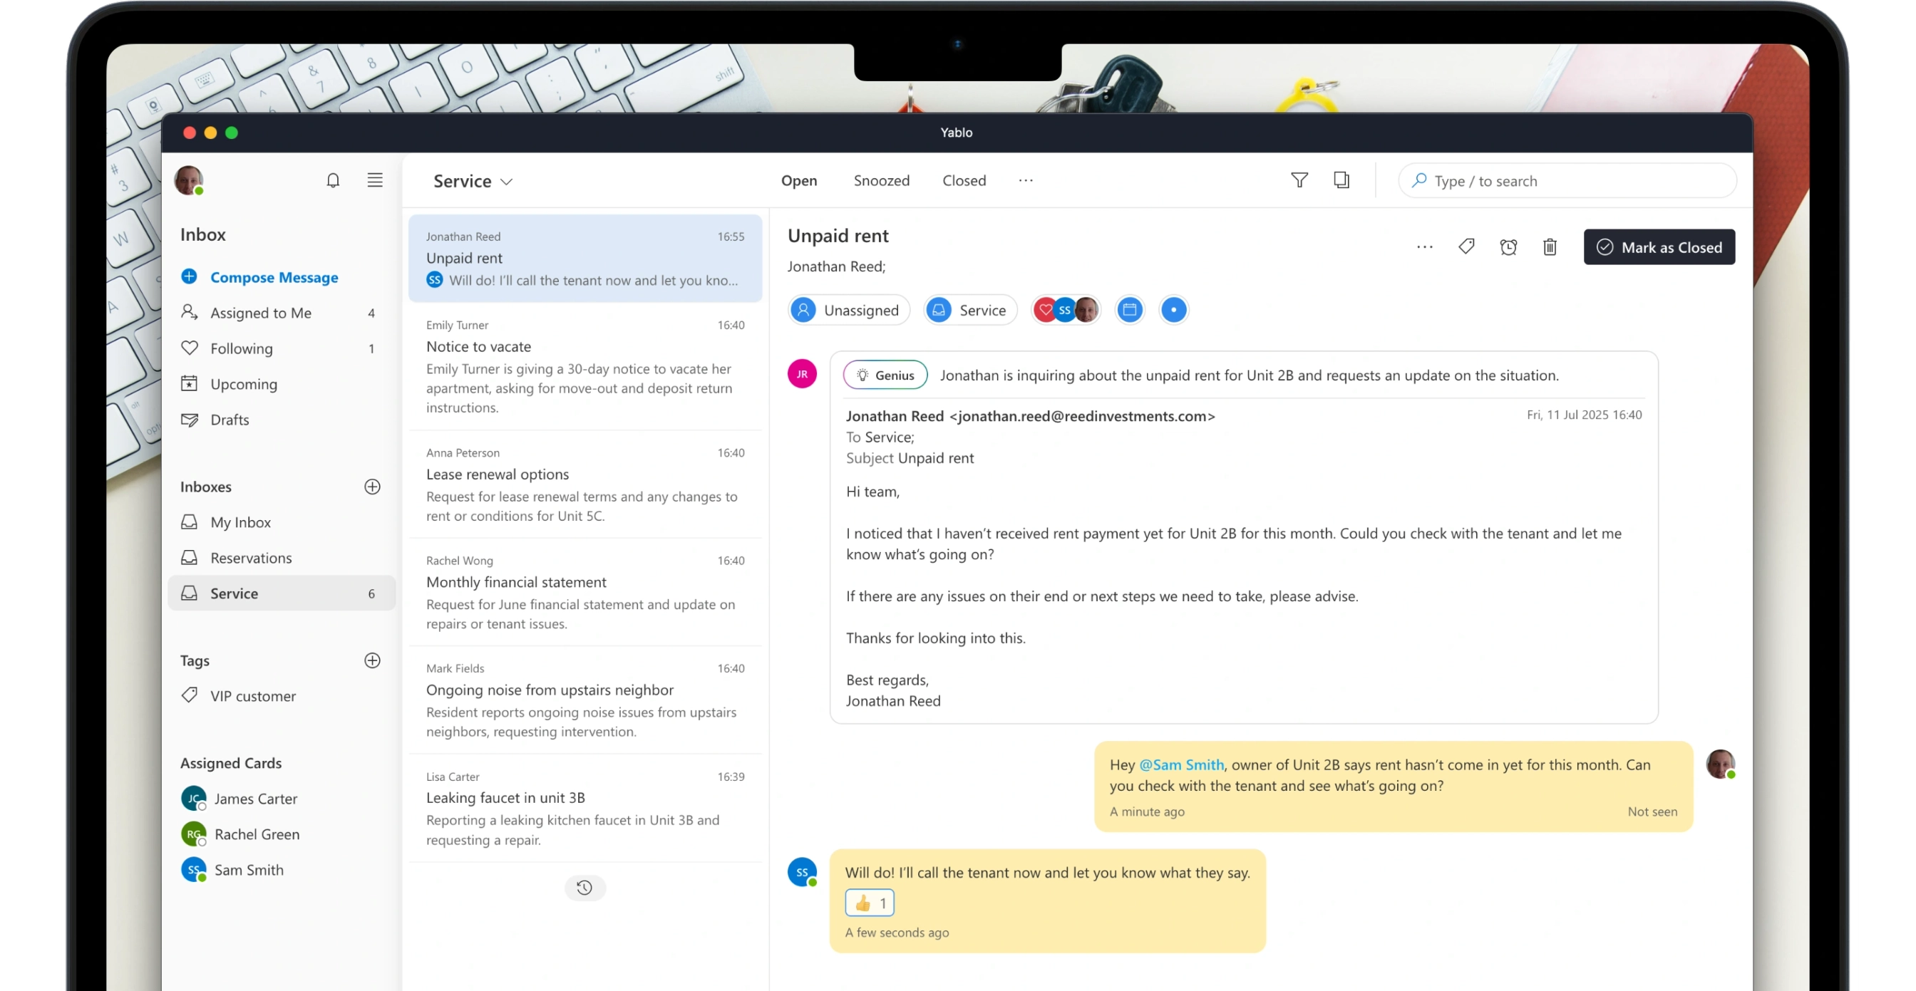The height and width of the screenshot is (991, 1916).
Task: Switch to the Snoozed tab
Action: (882, 181)
